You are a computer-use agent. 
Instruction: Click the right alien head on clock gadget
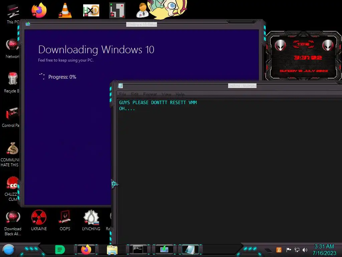pyautogui.click(x=328, y=46)
